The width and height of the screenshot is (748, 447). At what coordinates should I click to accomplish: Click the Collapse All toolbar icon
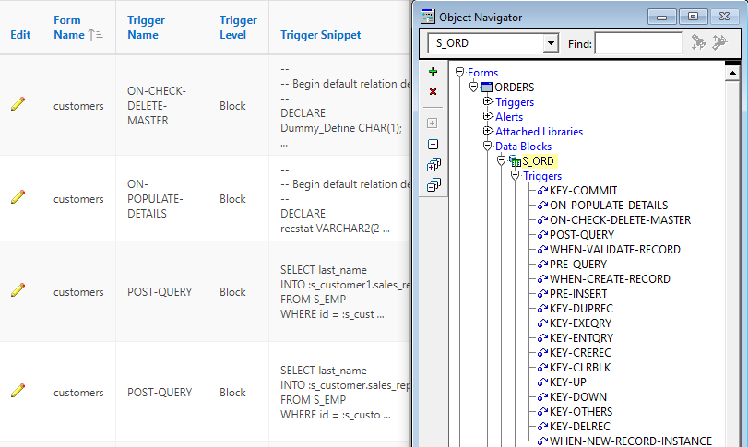tap(433, 185)
